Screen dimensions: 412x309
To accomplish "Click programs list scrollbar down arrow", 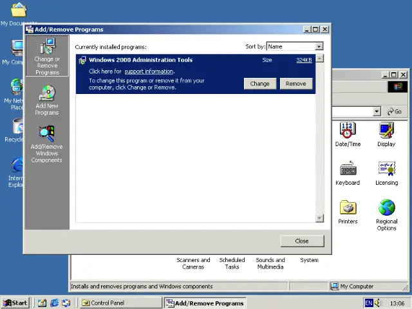I will [x=319, y=218].
